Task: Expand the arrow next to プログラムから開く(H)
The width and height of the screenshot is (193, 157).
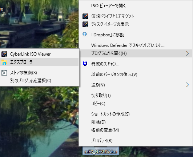Action: (x=187, y=53)
